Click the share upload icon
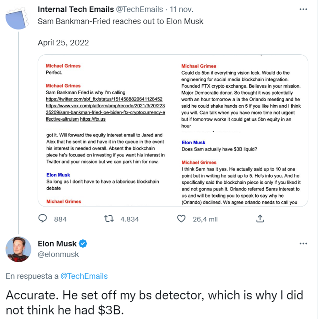The width and height of the screenshot is (319, 319). coord(260,218)
